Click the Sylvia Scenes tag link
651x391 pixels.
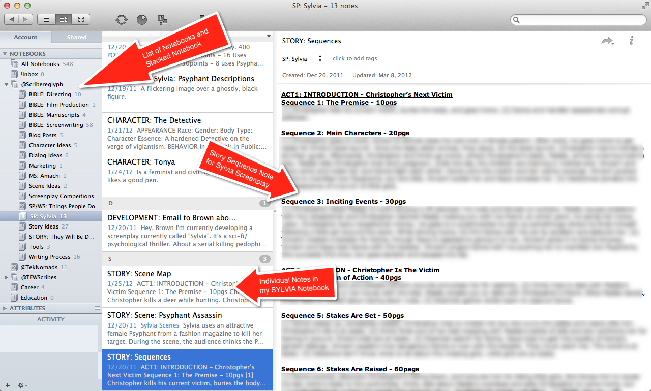pos(160,325)
